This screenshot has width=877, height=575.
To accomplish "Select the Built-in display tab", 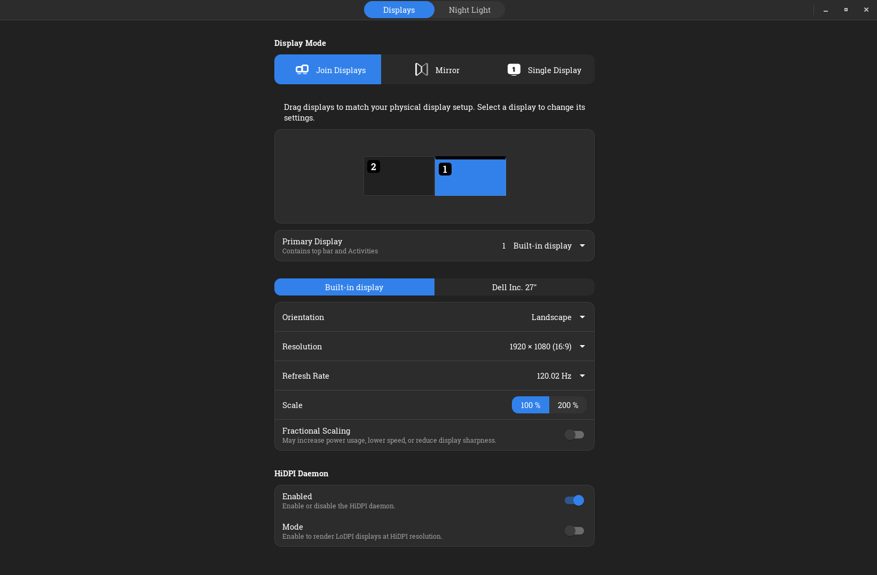I will tap(354, 287).
